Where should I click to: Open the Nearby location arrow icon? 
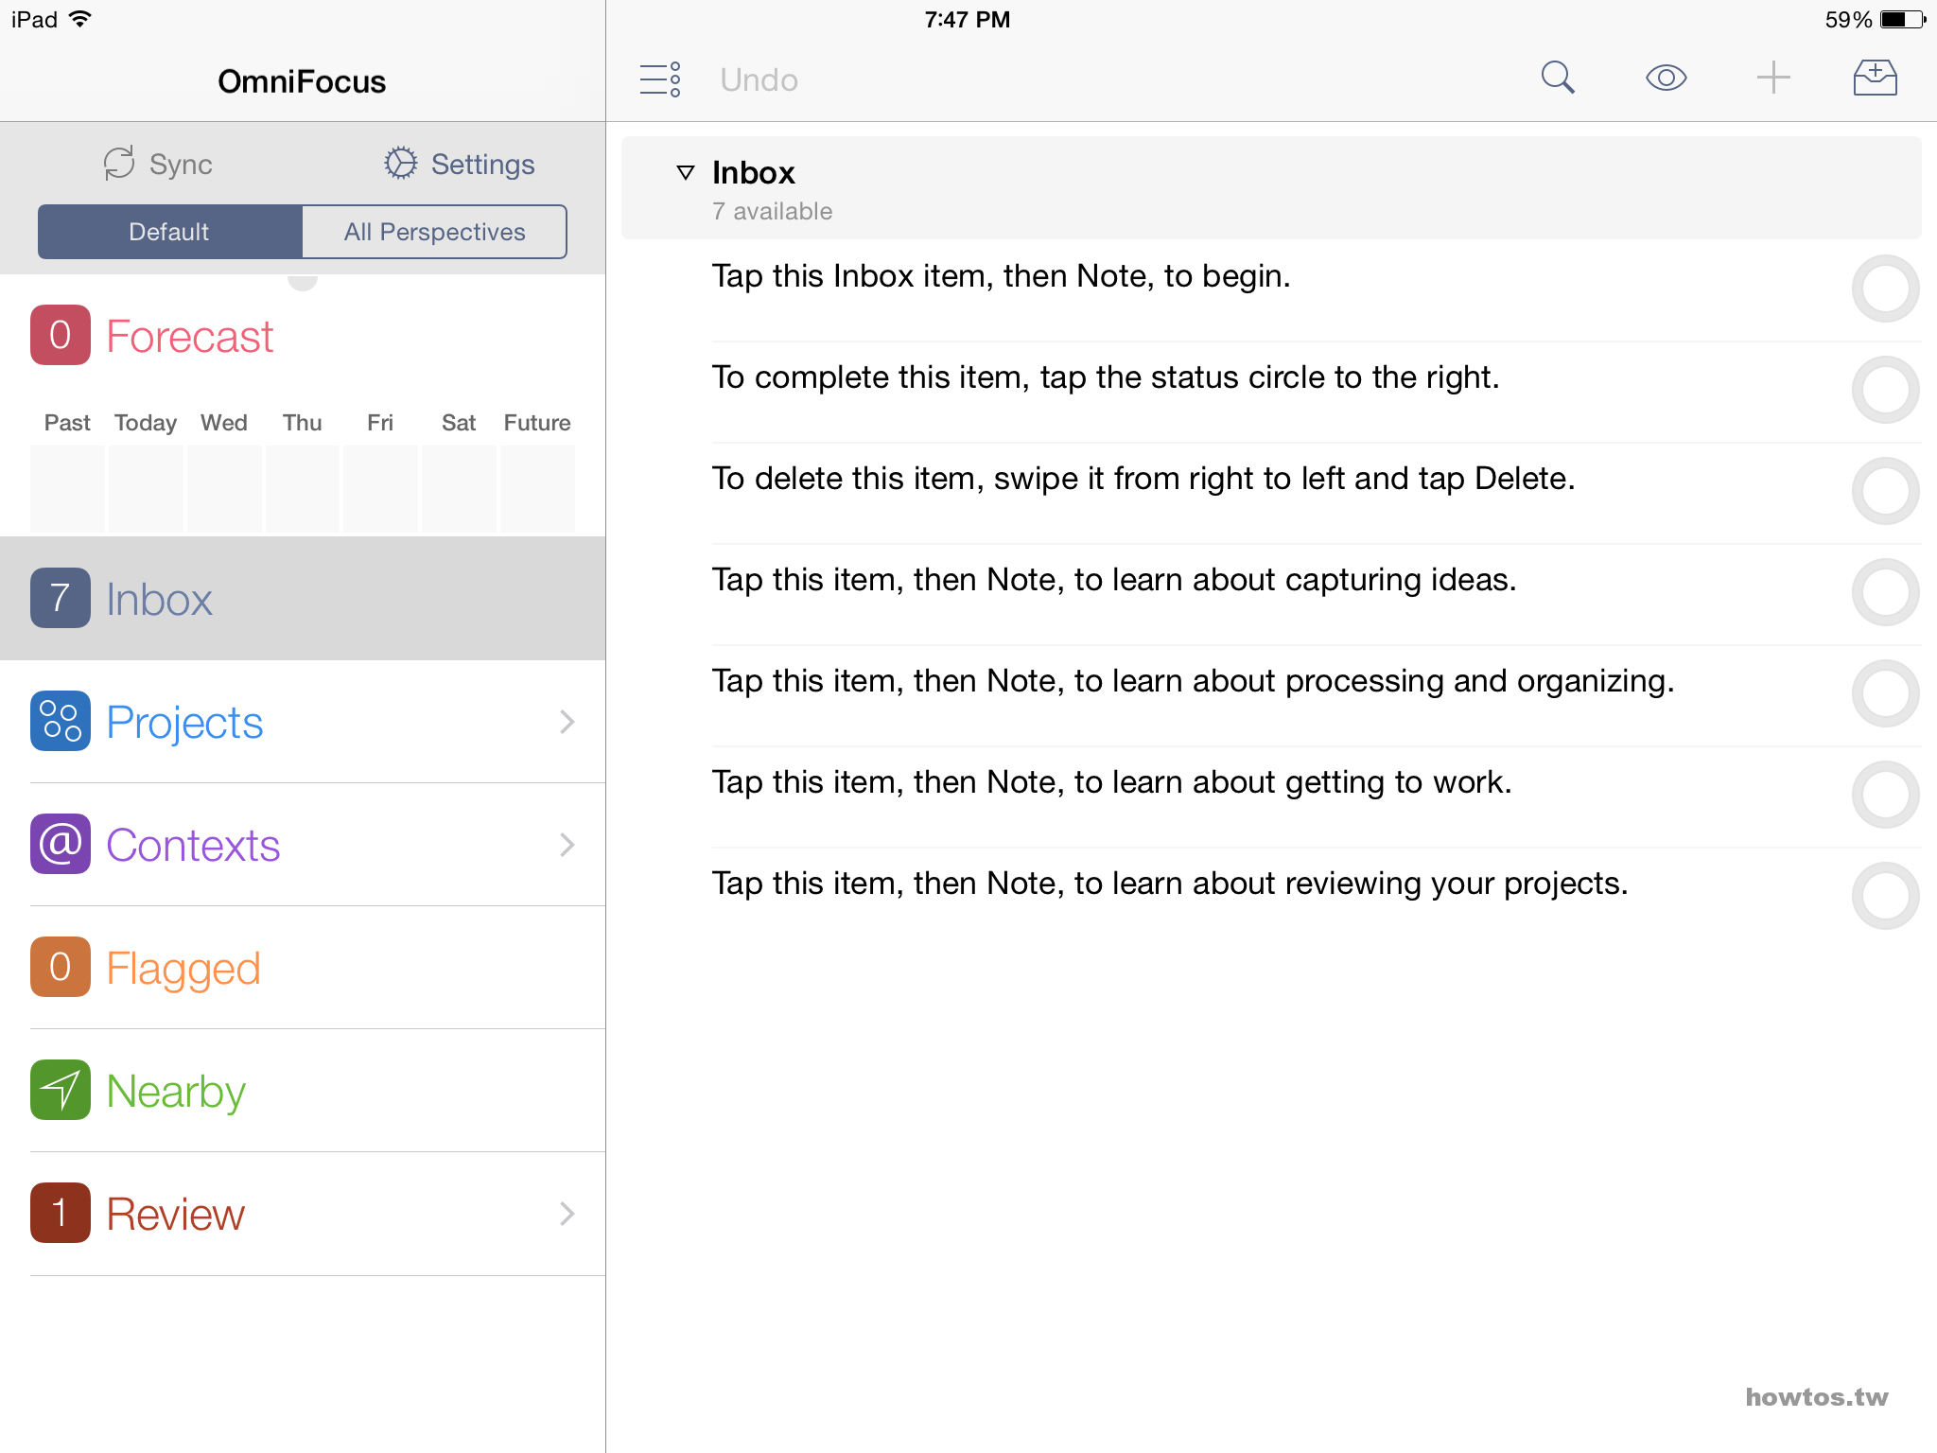click(61, 1090)
